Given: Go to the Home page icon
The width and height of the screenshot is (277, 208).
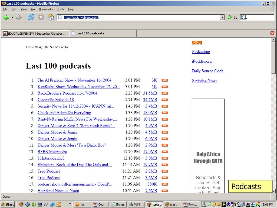Looking at the screenshot, I should point(51,17).
